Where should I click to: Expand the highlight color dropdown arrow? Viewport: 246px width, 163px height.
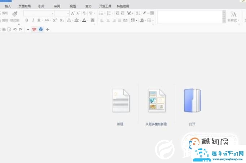coord(80,21)
